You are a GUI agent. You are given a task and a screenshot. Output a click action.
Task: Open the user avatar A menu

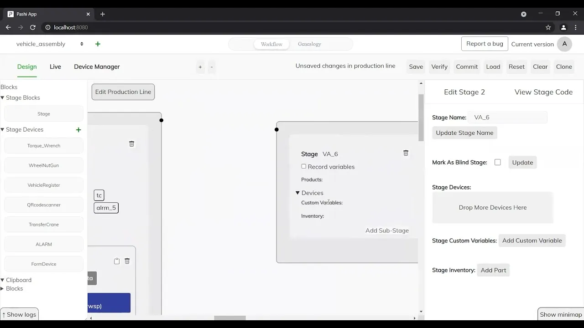[564, 44]
